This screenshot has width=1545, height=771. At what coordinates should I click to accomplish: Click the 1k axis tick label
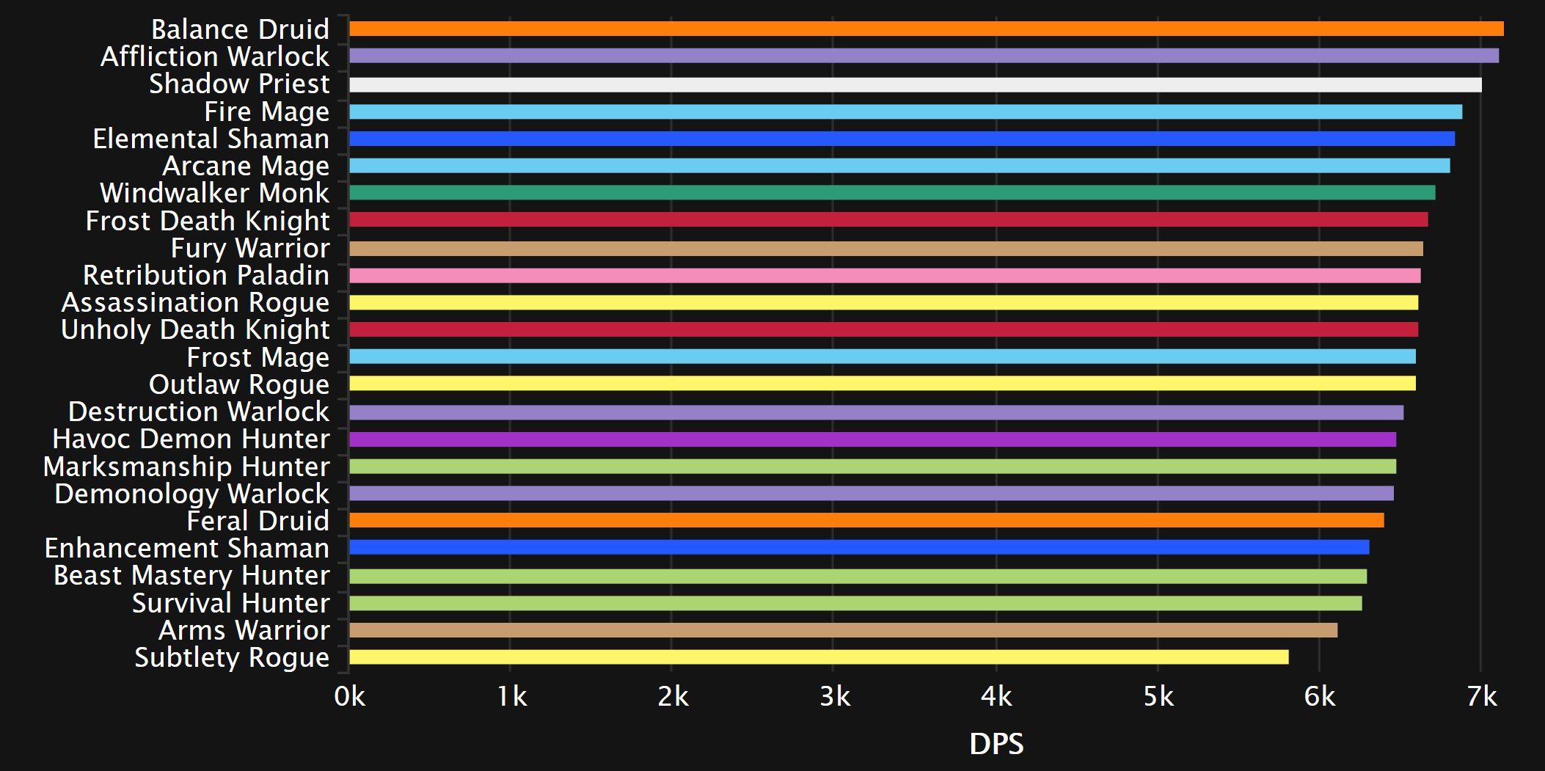click(511, 696)
